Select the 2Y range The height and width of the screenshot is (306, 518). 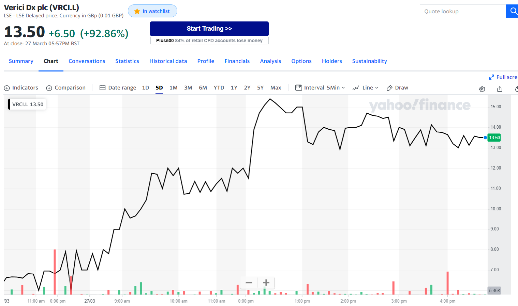(247, 87)
